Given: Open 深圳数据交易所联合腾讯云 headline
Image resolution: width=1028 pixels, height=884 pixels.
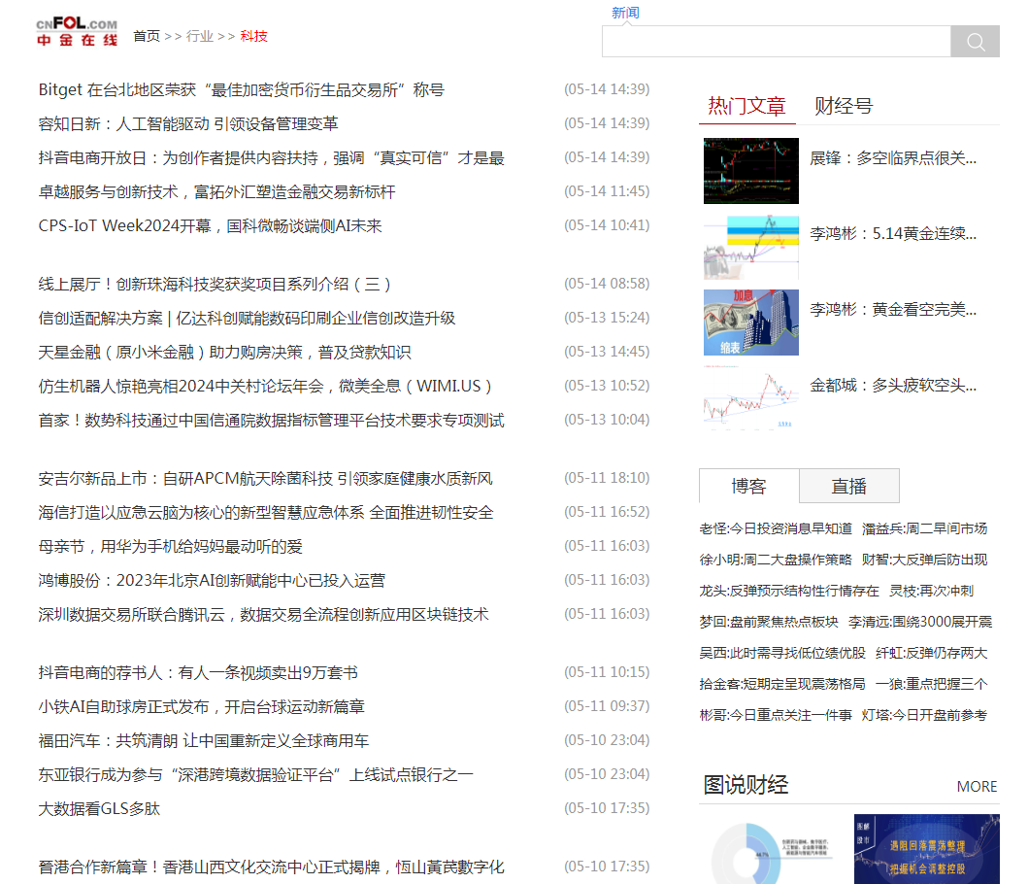Looking at the screenshot, I should pyautogui.click(x=264, y=615).
